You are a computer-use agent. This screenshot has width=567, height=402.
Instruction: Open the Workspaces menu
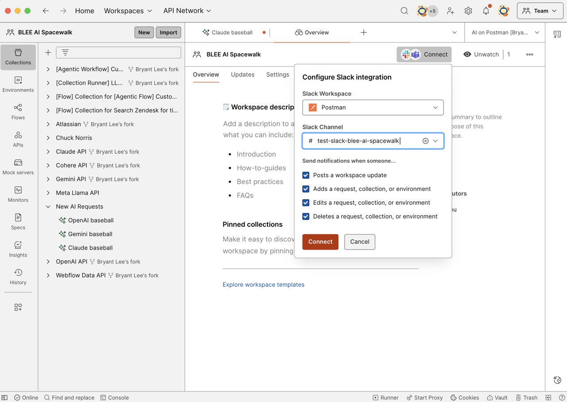pyautogui.click(x=128, y=11)
